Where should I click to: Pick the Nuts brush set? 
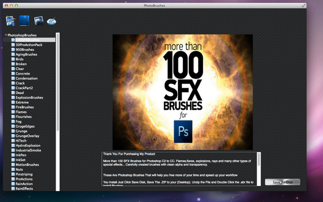[19, 169]
